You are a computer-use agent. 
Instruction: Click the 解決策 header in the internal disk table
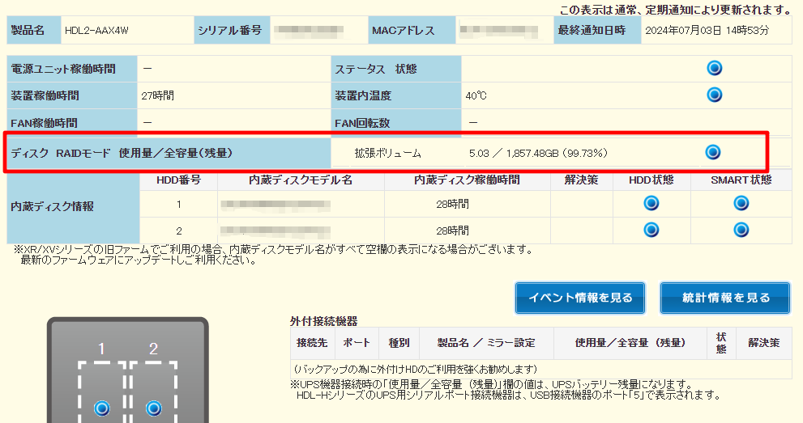pyautogui.click(x=580, y=180)
